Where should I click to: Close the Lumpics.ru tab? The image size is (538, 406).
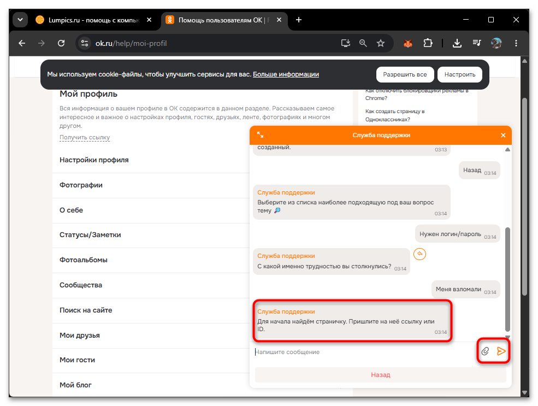(x=149, y=20)
